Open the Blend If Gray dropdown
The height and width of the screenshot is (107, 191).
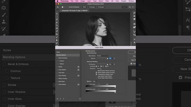[x=95, y=81]
